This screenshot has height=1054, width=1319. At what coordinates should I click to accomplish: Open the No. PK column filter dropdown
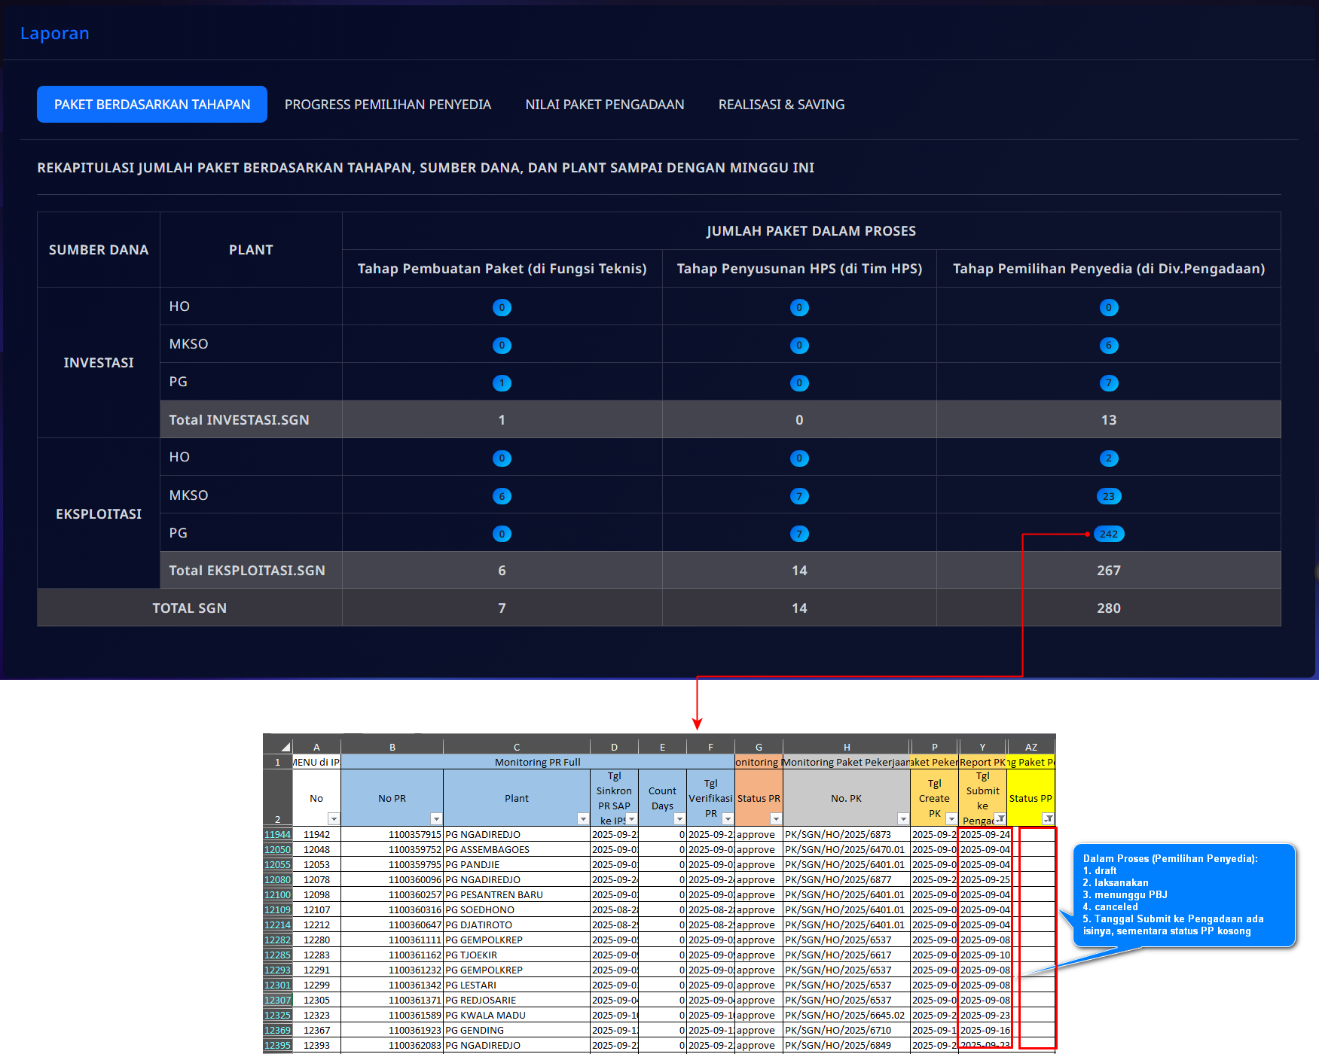[902, 819]
